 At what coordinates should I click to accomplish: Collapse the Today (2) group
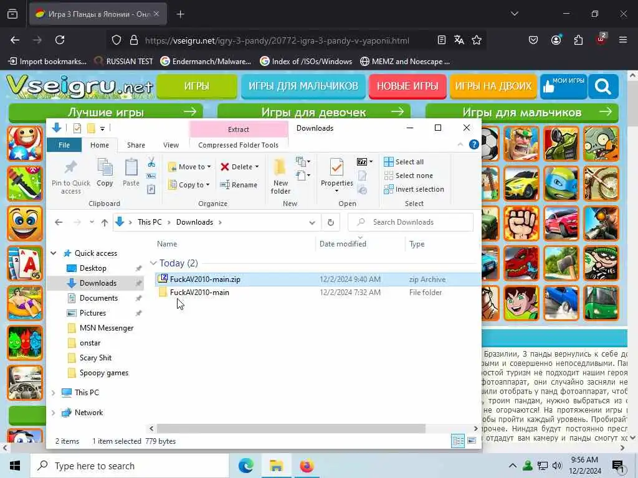[153, 263]
